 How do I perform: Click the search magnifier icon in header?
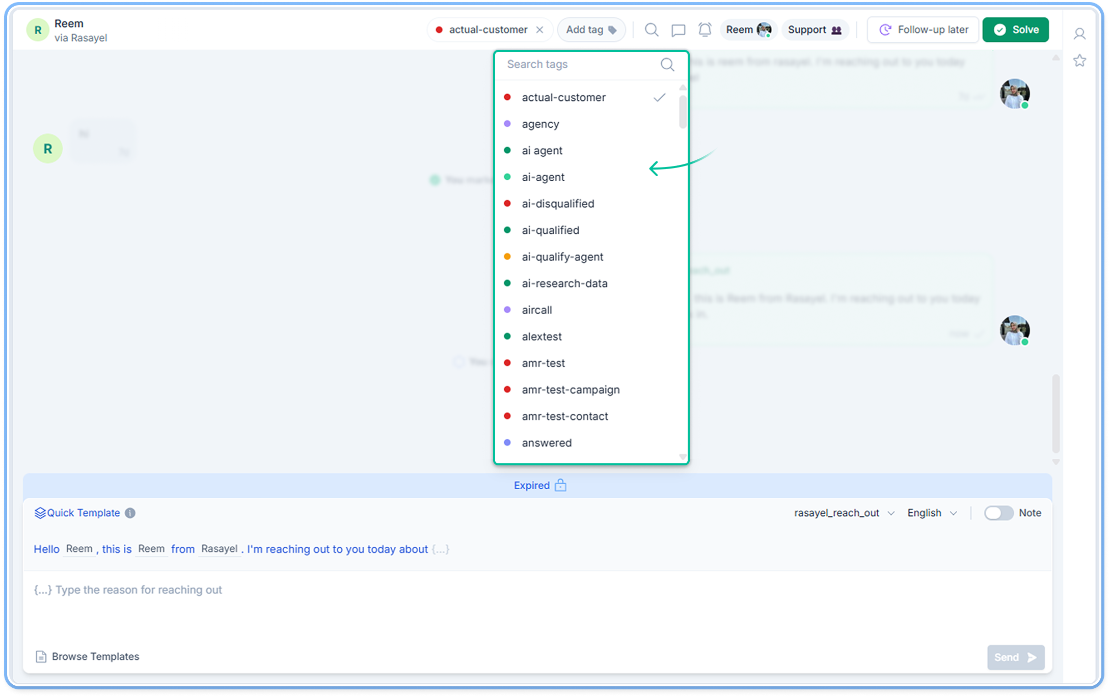[x=651, y=30]
